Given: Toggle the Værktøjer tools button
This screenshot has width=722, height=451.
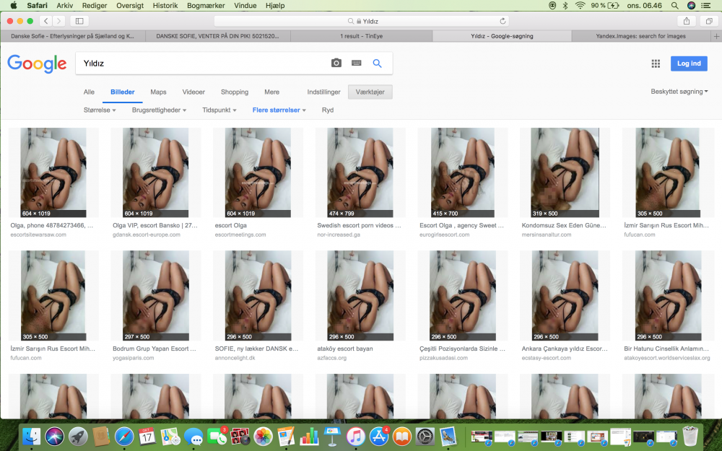Looking at the screenshot, I should pyautogui.click(x=370, y=92).
